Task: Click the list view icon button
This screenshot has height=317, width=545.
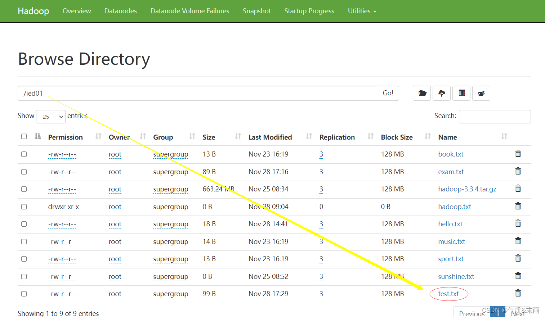Action: pos(461,93)
